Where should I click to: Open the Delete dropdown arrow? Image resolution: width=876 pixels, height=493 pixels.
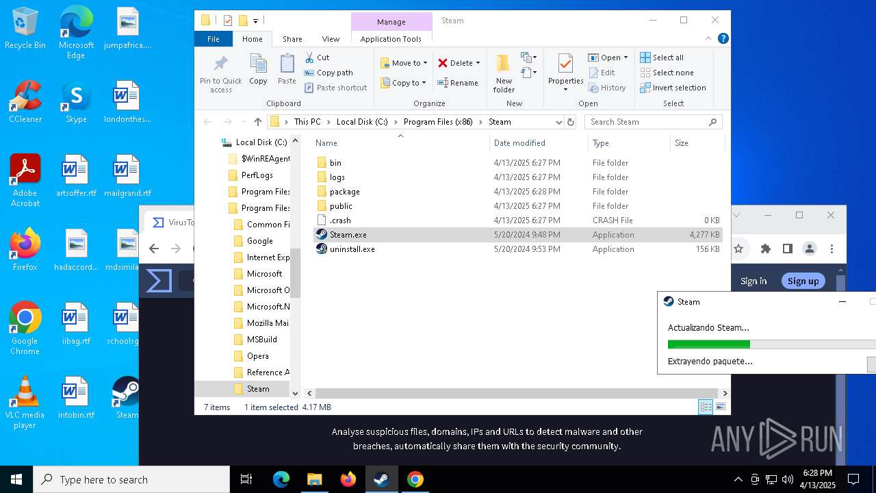[x=478, y=63]
